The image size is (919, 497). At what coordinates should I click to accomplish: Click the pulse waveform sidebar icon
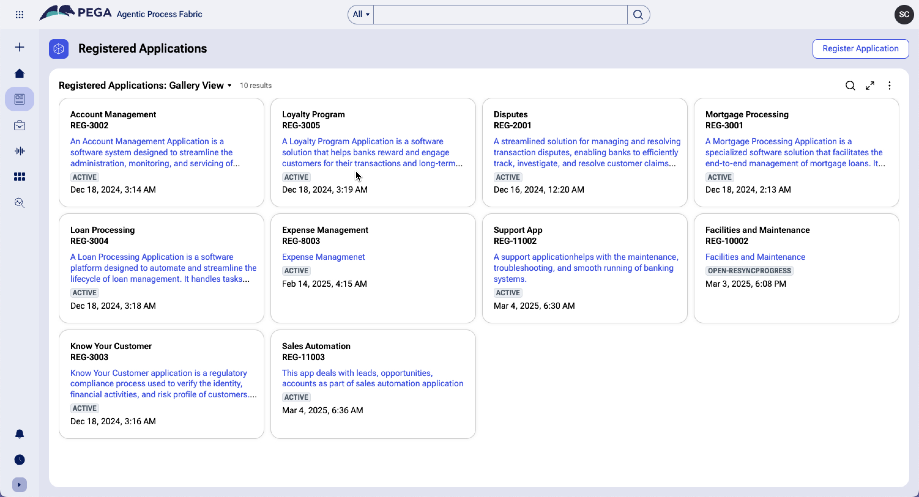point(20,151)
